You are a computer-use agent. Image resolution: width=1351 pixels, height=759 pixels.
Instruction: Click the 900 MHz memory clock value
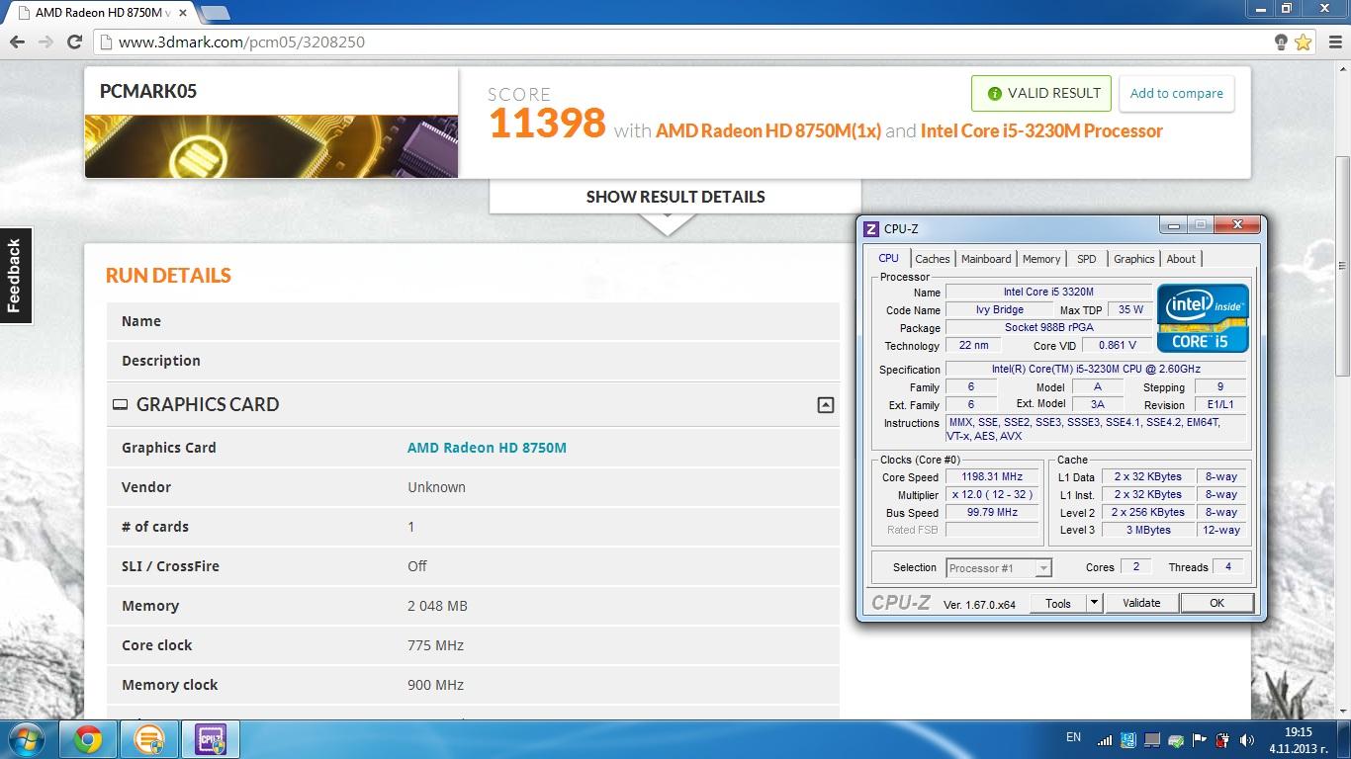[x=435, y=685]
